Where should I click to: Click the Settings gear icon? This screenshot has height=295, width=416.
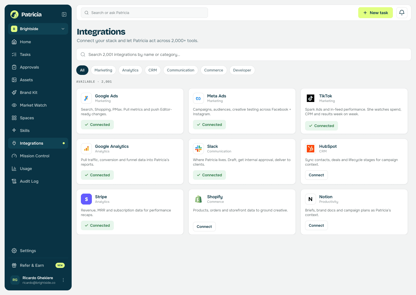pos(14,251)
